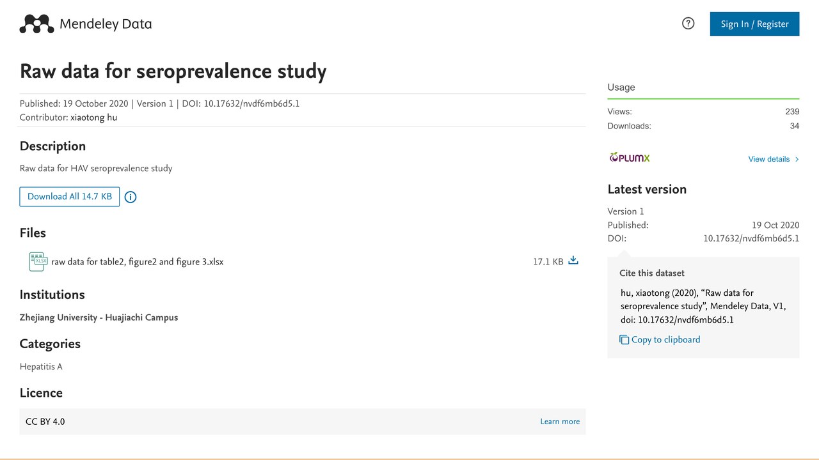The width and height of the screenshot is (819, 460).
Task: Click Download All 14.7 KB button
Action: pos(70,196)
